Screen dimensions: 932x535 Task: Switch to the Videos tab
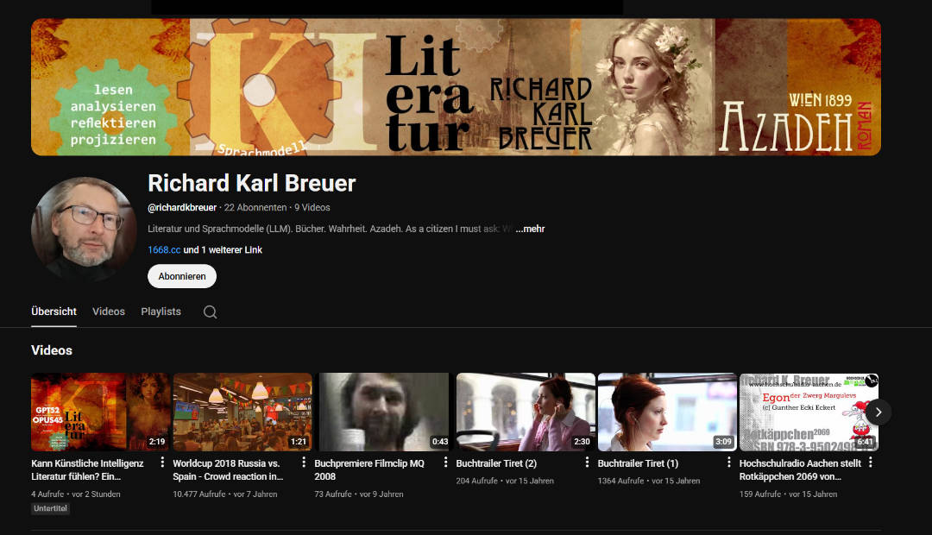[109, 312]
